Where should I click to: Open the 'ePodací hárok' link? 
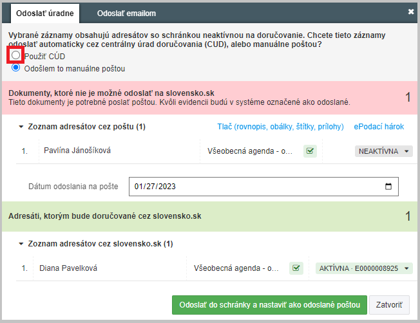[x=379, y=127]
